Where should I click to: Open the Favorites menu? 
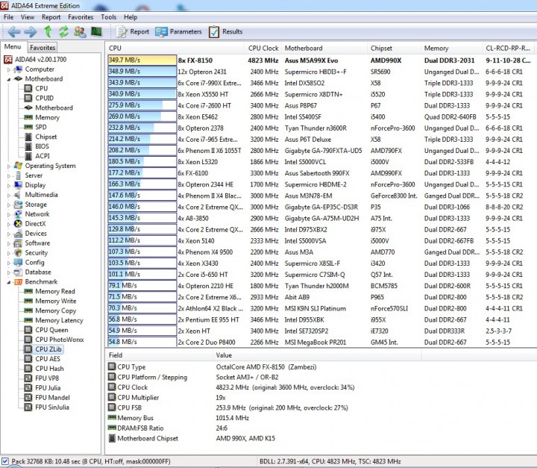tap(81, 17)
